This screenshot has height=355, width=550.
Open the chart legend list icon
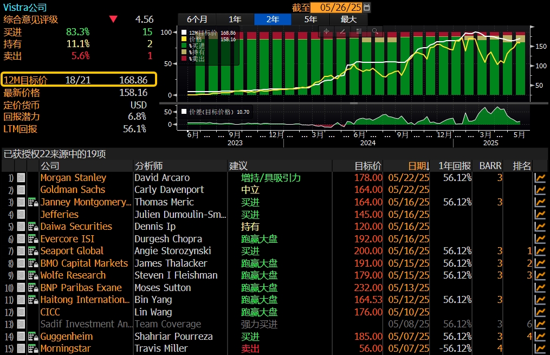click(359, 31)
